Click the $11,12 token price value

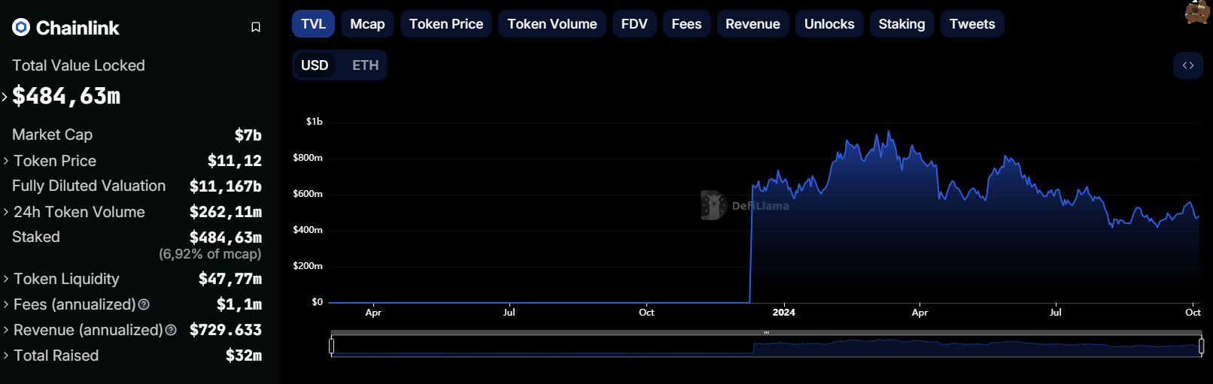tap(235, 161)
